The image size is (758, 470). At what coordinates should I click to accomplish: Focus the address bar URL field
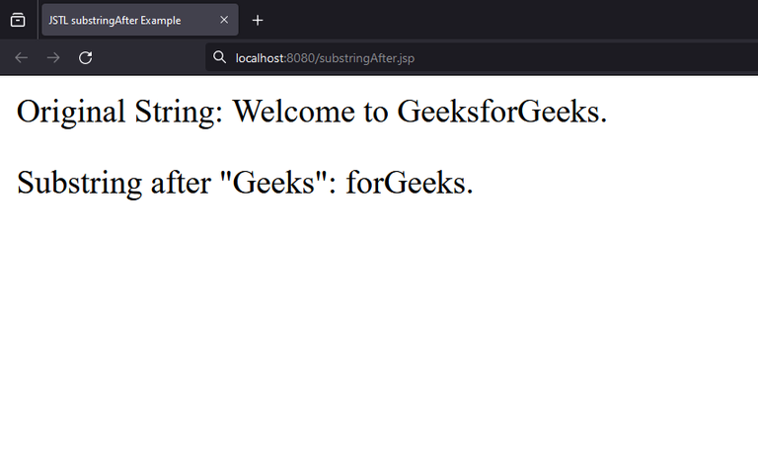click(482, 58)
